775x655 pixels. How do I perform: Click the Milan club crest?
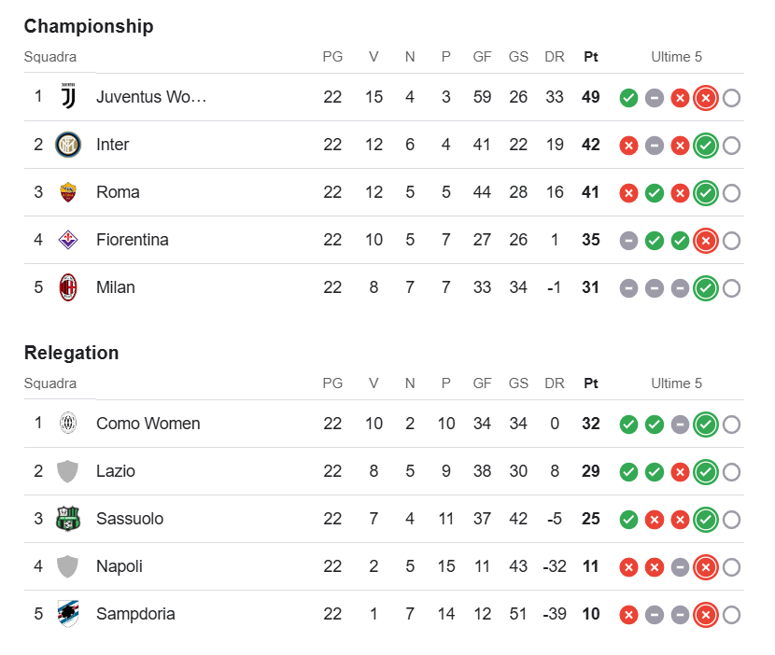(x=68, y=287)
